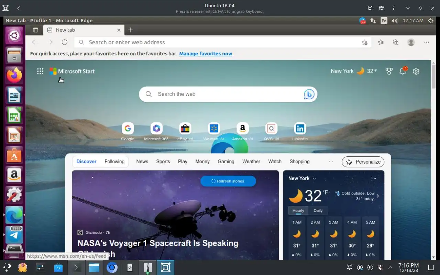The width and height of the screenshot is (440, 275).
Task: Open the Watch category
Action: click(x=275, y=162)
